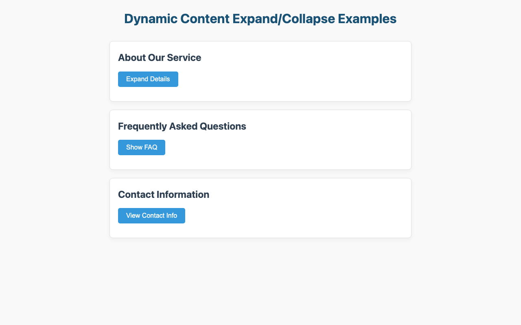Image resolution: width=521 pixels, height=325 pixels.
Task: Show the FAQ section
Action: tap(142, 147)
